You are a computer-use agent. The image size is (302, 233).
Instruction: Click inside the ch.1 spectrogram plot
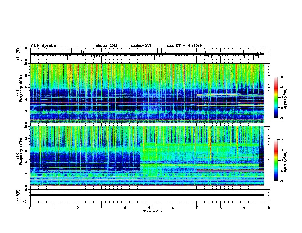tap(147, 93)
